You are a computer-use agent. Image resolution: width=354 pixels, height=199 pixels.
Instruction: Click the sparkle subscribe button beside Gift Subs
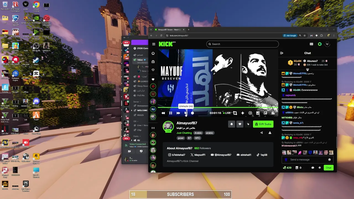248,124
